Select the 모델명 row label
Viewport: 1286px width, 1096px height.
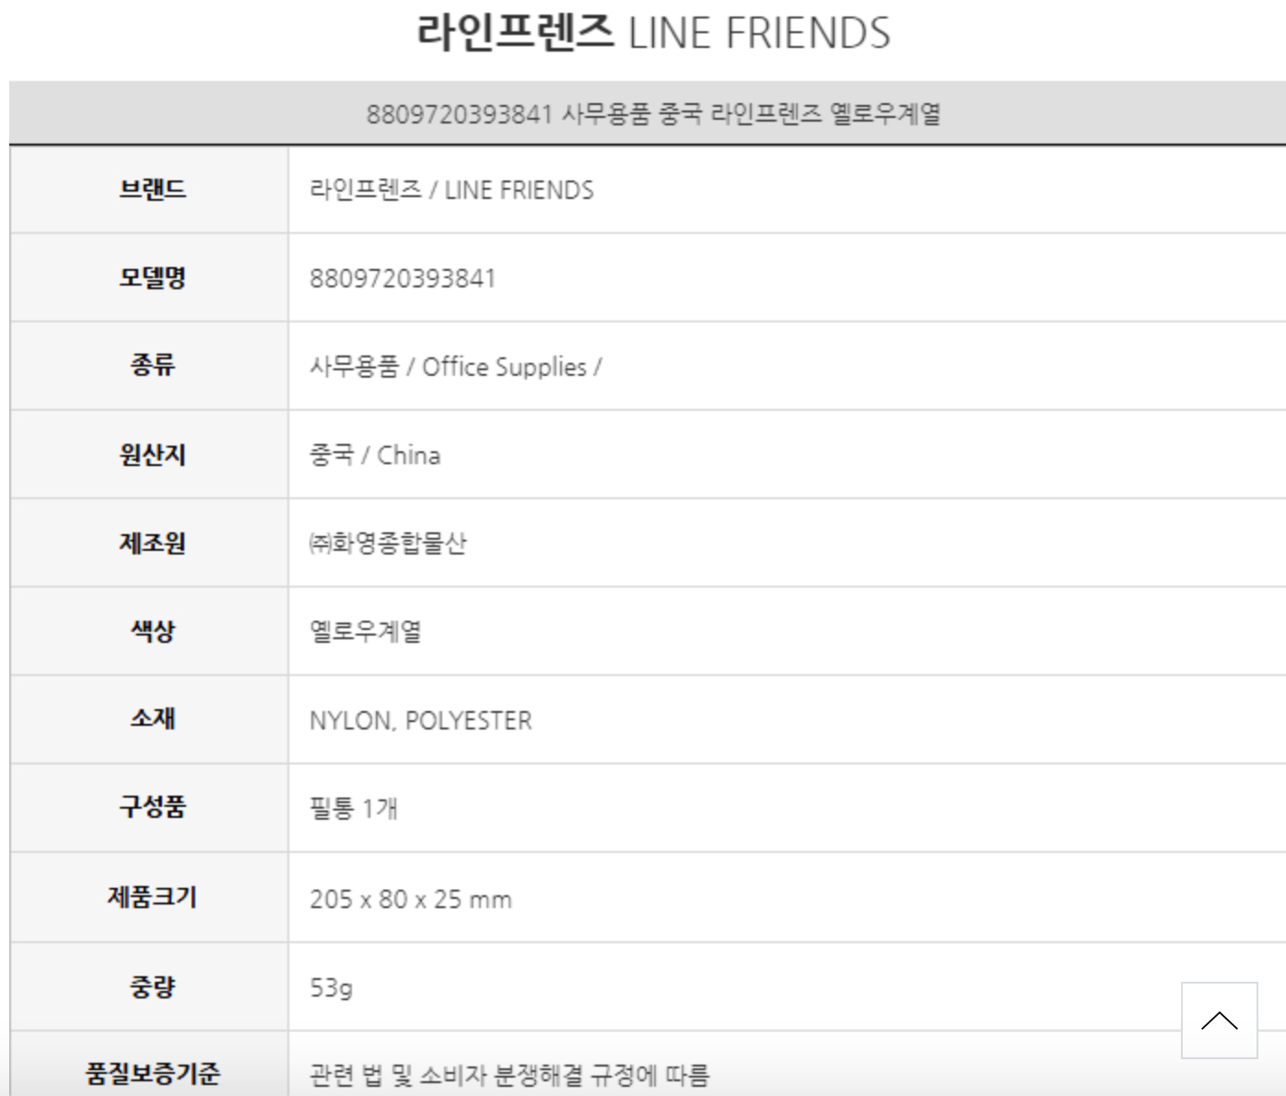click(x=152, y=277)
